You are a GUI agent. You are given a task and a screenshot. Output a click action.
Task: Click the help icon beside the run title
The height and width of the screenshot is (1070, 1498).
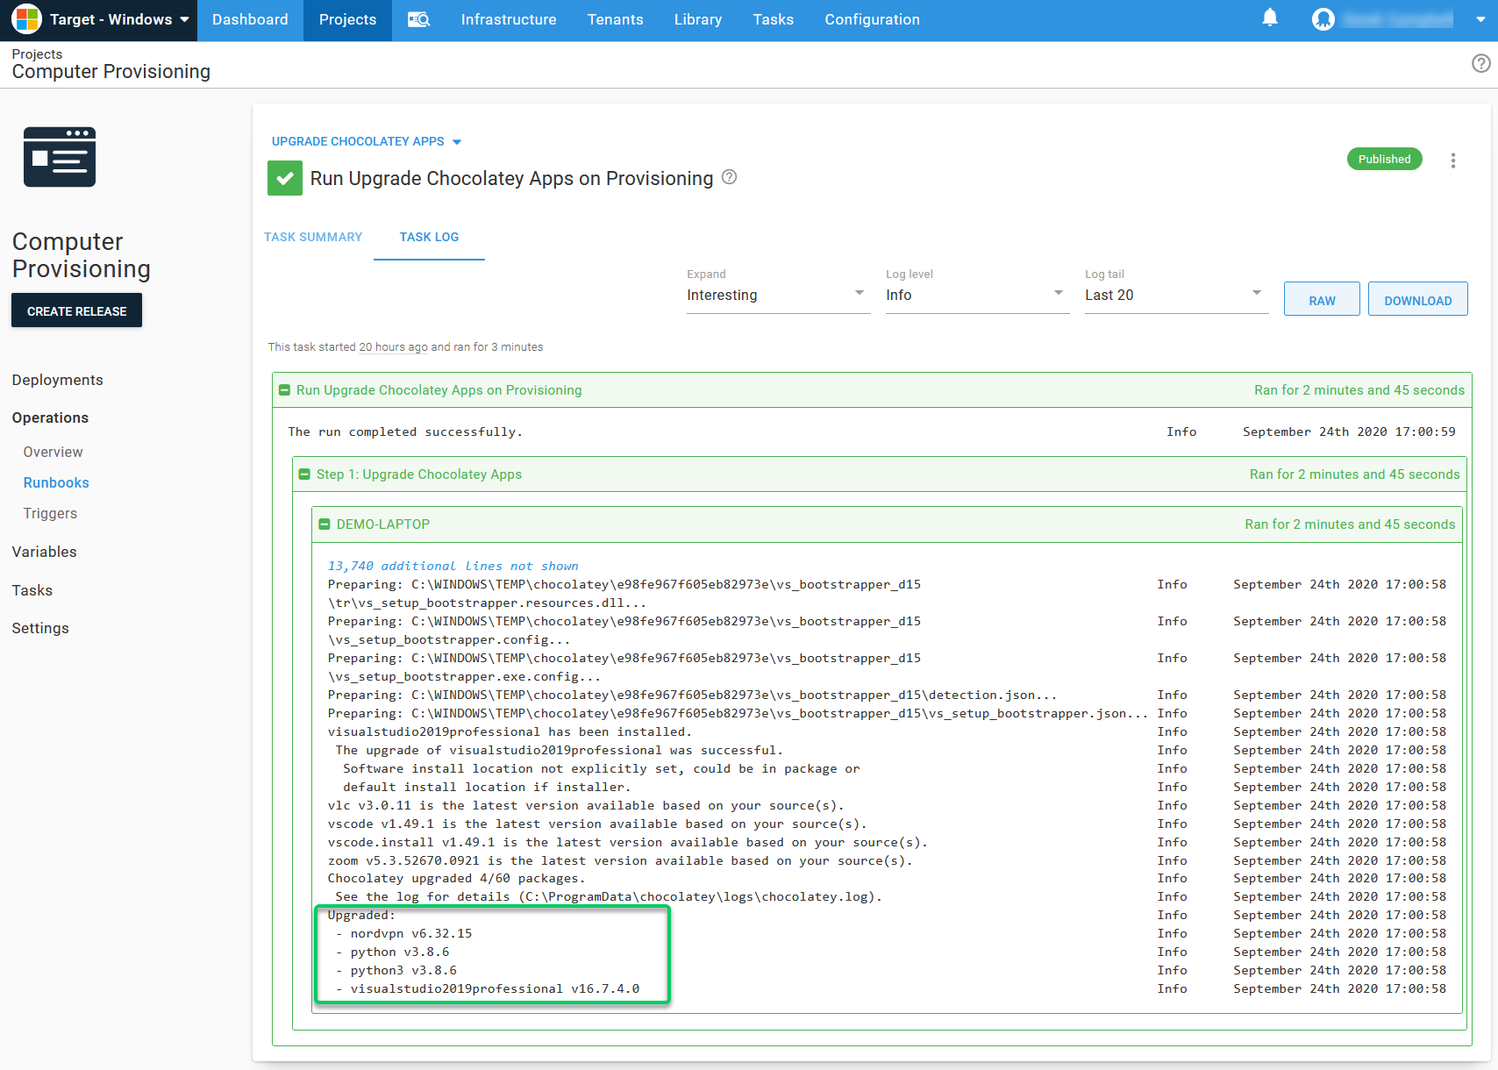pyautogui.click(x=729, y=177)
